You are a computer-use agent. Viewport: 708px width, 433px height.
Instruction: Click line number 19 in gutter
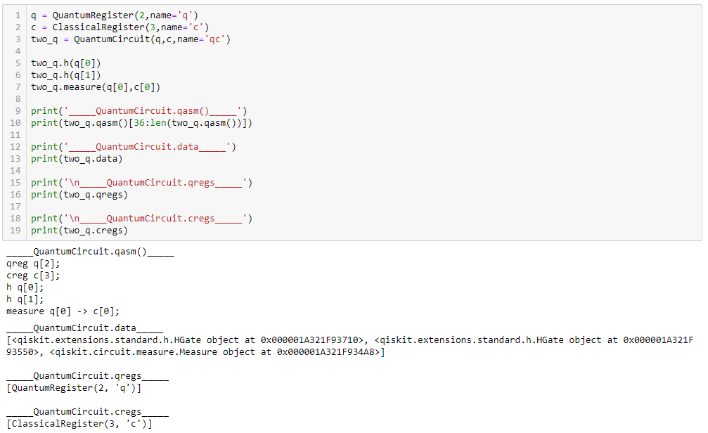15,231
